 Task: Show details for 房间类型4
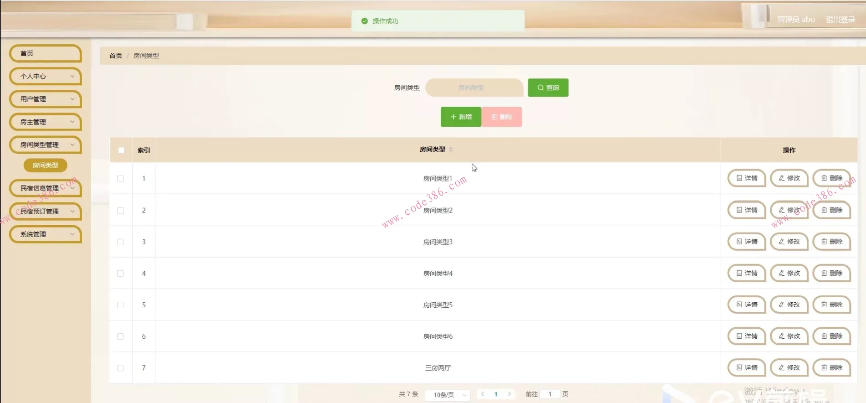[x=747, y=273]
